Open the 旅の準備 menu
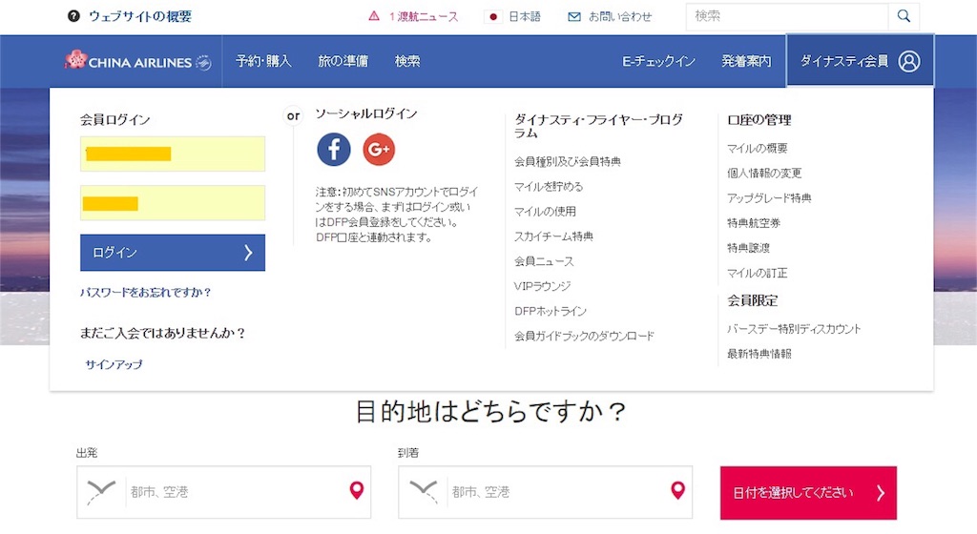The image size is (977, 534). click(343, 61)
